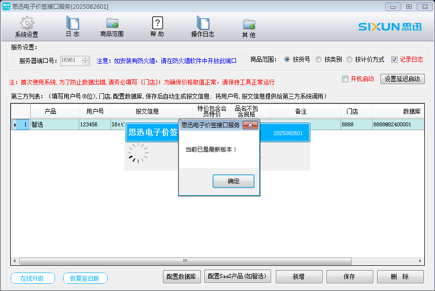Close the 思迅电子价签接口服务 message dialog
435x291 pixels.
(250, 125)
